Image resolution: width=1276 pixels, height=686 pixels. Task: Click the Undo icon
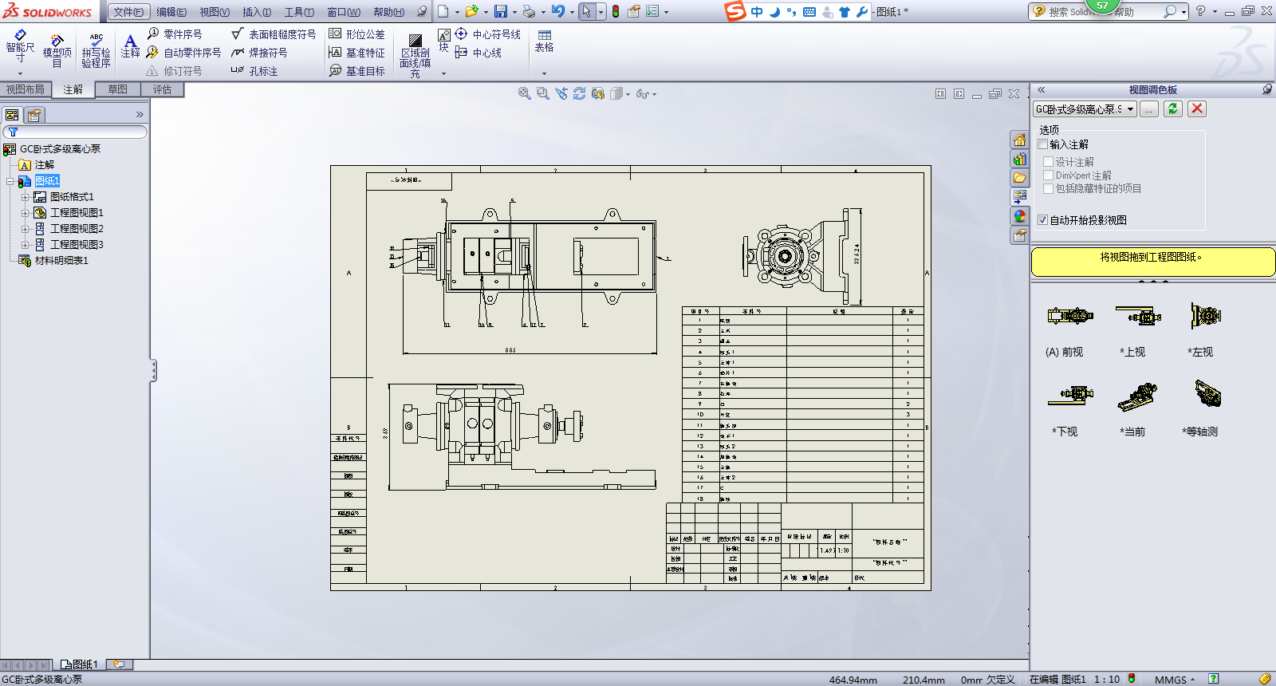(x=557, y=12)
